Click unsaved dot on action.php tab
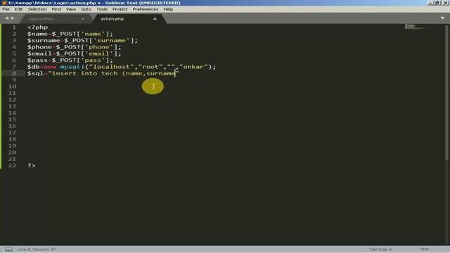 pos(155,19)
